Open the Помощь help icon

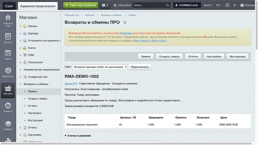[247, 5]
